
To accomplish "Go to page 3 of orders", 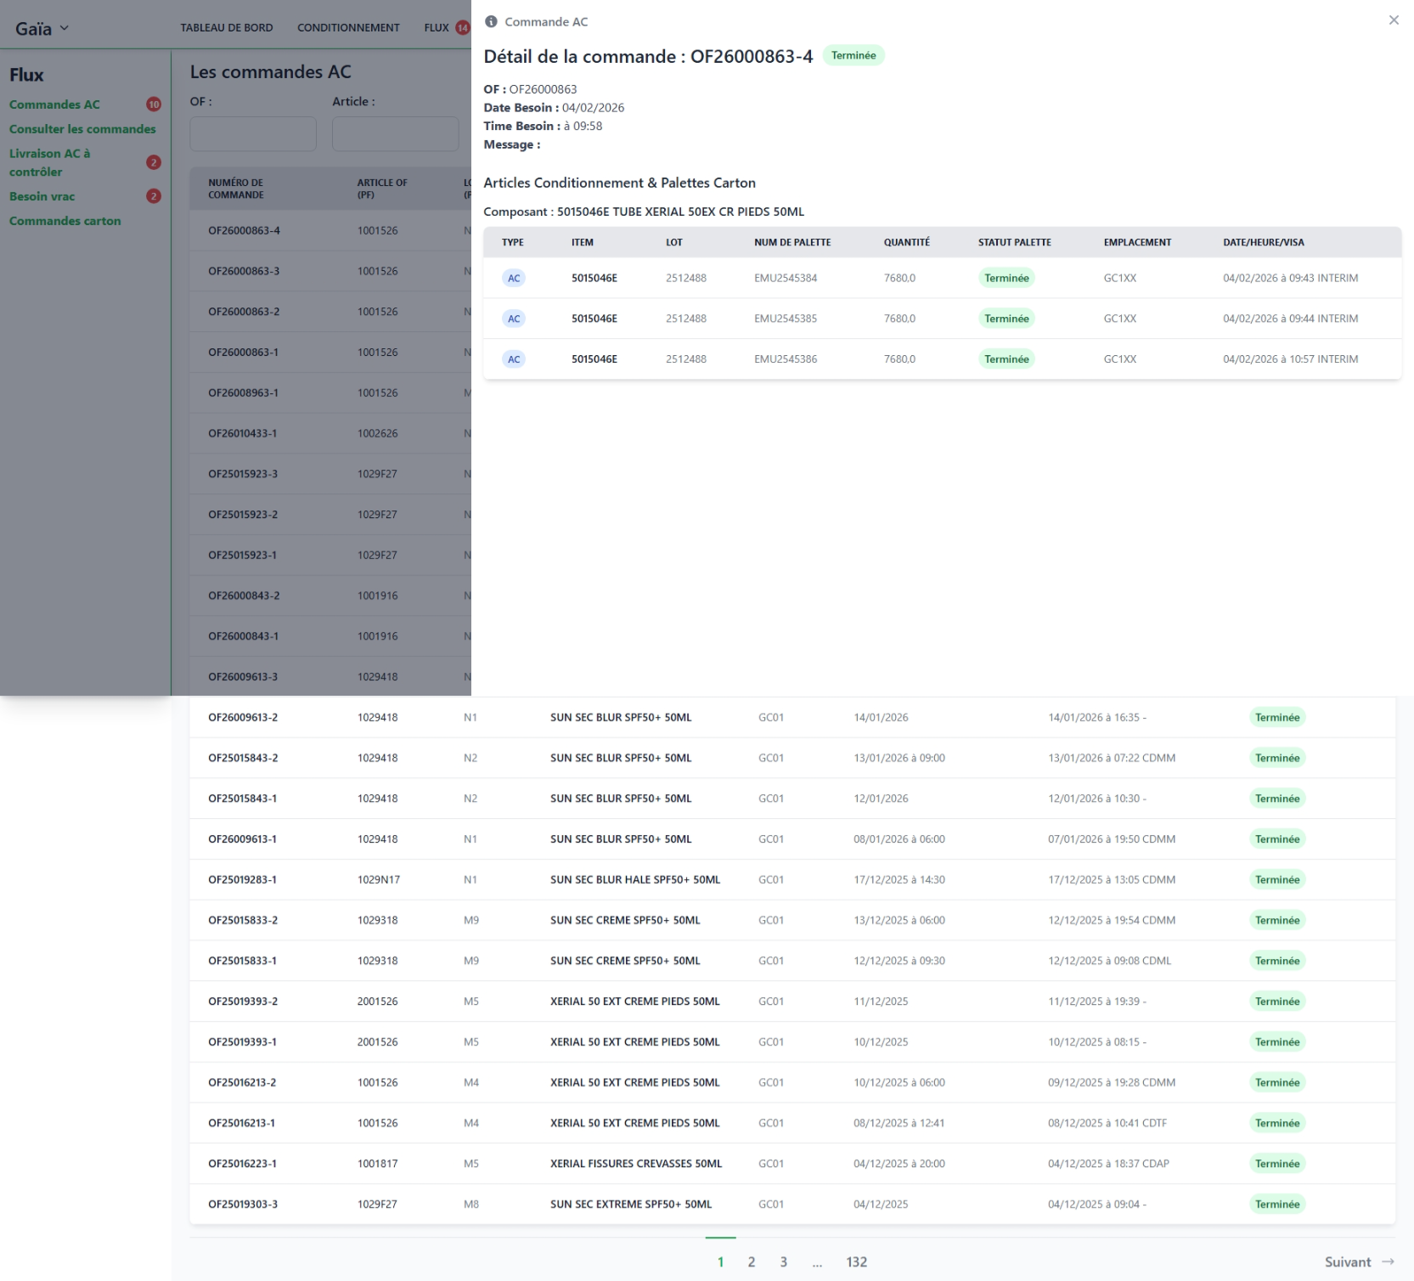I will pos(784,1261).
